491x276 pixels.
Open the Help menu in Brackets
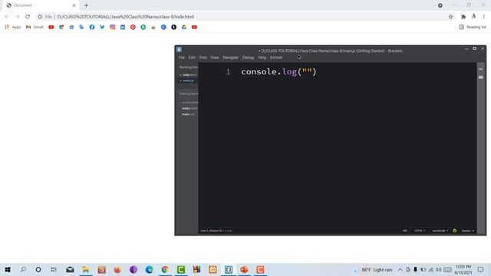(262, 58)
